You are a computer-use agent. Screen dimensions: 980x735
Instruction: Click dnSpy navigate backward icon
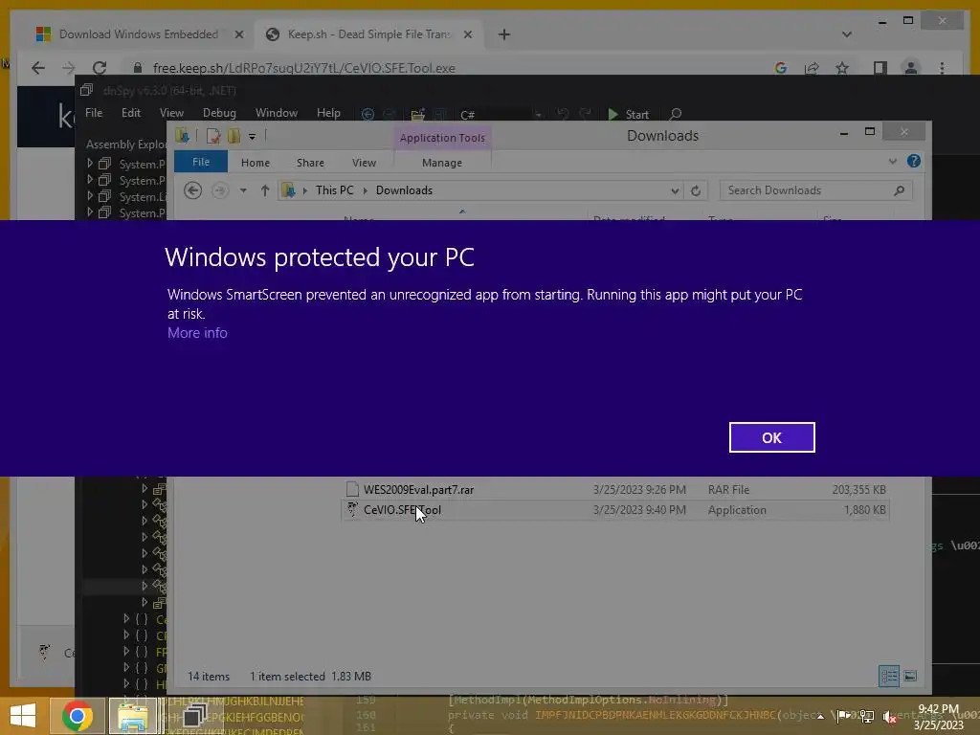coord(367,115)
